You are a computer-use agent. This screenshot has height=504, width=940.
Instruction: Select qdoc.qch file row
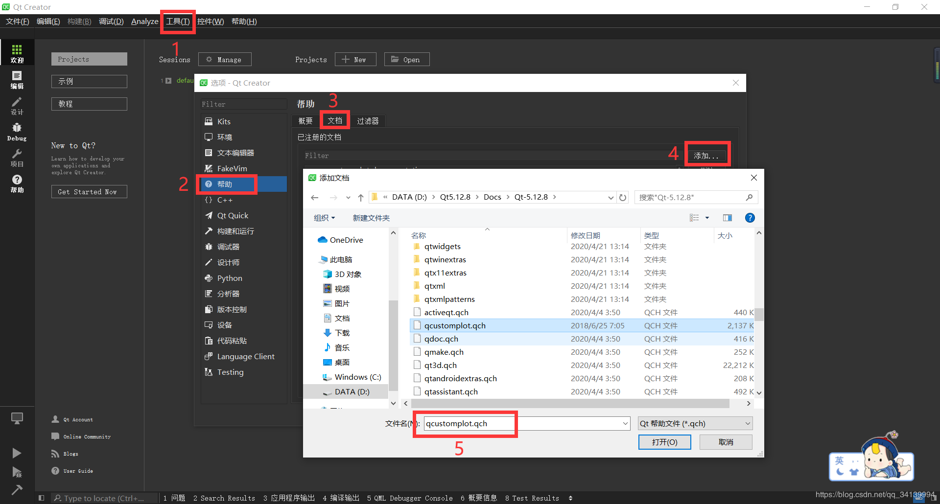[582, 339]
